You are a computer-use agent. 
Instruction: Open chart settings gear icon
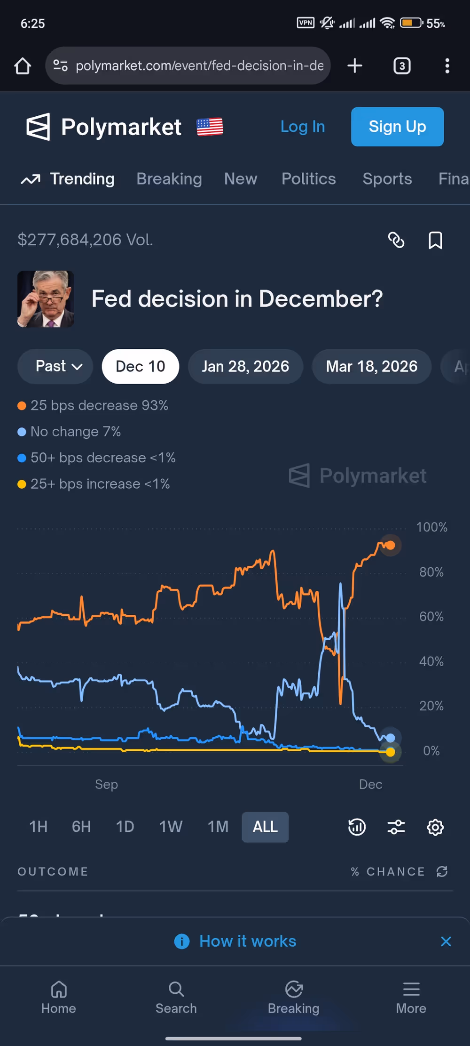435,827
